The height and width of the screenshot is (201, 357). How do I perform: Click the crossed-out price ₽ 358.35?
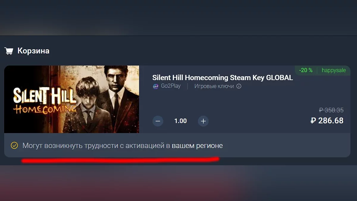pos(331,110)
